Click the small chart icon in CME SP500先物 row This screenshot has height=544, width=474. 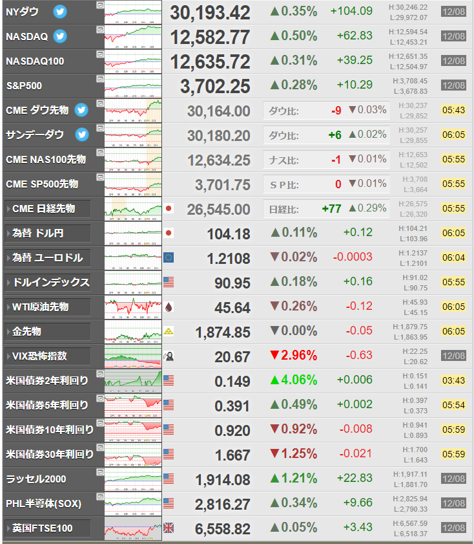pos(100,177)
